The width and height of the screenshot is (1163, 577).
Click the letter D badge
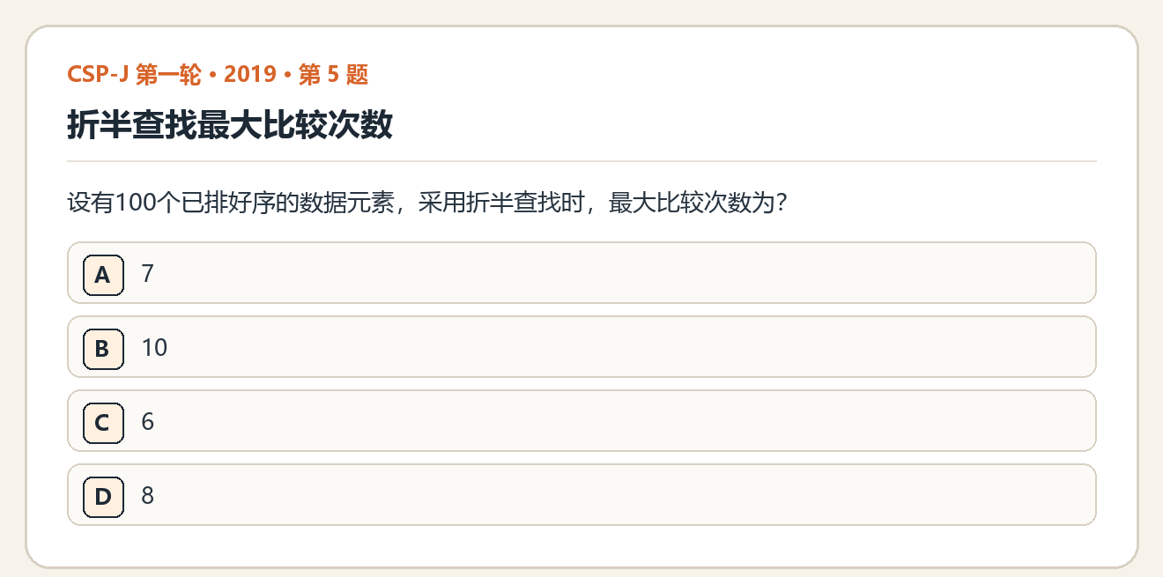coord(103,496)
